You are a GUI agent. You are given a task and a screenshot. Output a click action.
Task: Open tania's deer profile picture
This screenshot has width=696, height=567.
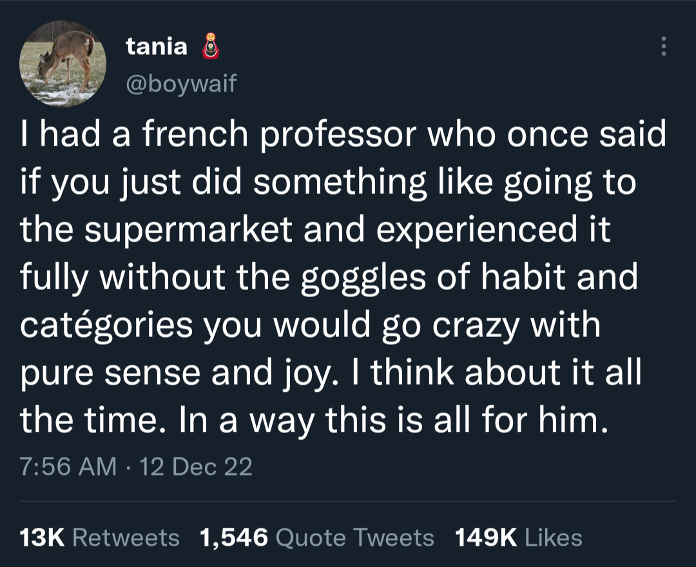(x=63, y=63)
